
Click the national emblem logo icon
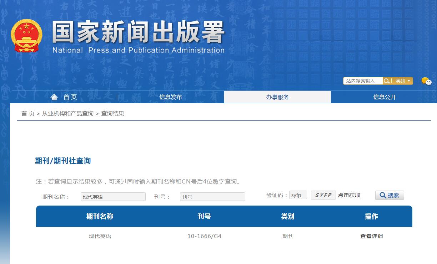[26, 36]
